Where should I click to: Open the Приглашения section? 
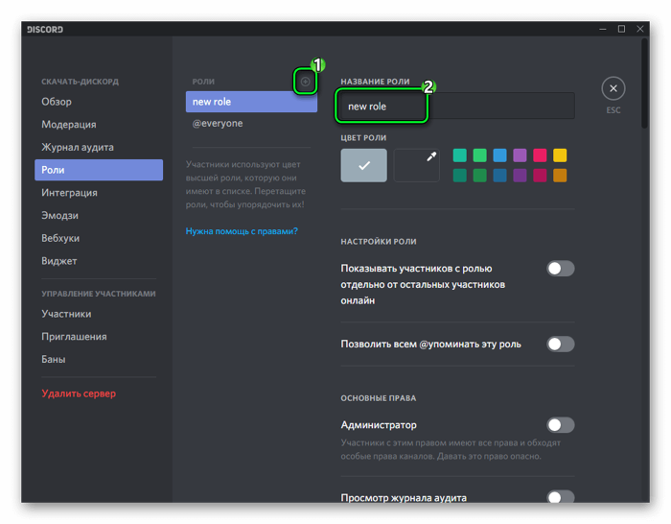click(99, 337)
